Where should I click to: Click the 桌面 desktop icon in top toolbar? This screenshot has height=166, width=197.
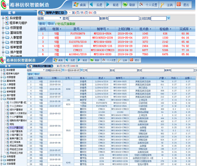(x=76, y=5)
